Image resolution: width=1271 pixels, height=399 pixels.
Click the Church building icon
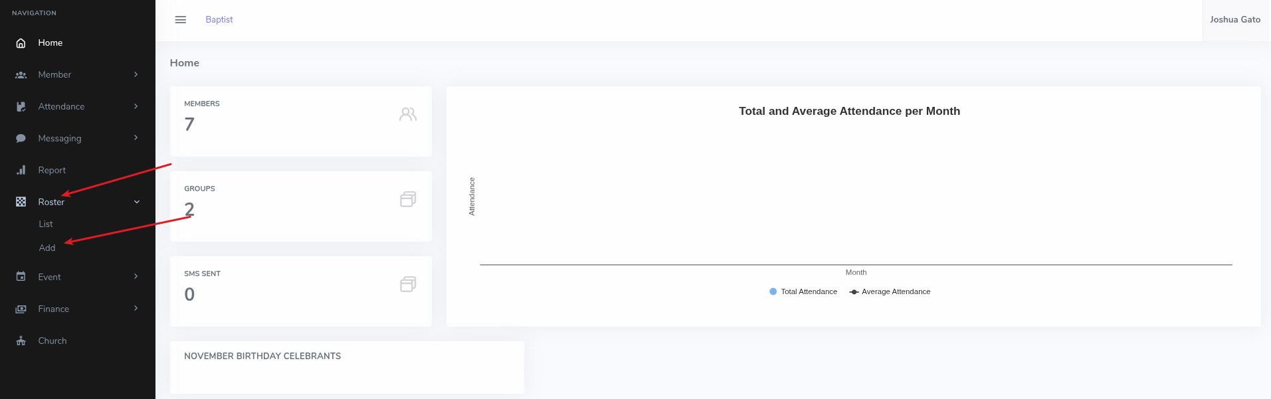coord(21,341)
